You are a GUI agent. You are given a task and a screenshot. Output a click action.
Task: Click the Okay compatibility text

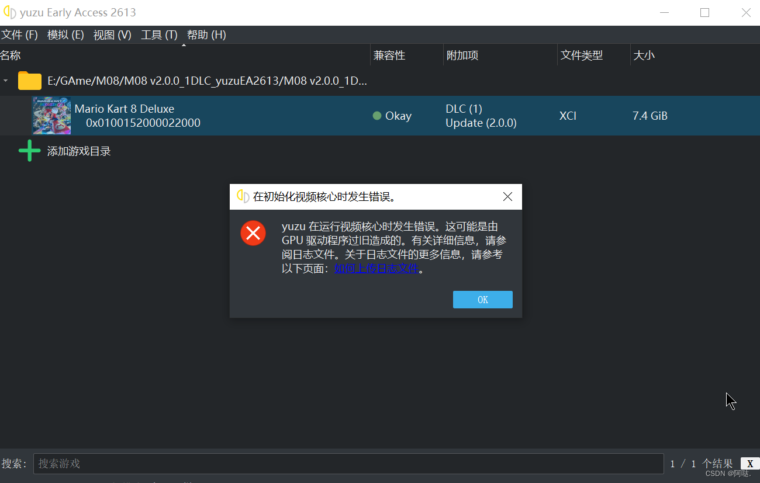[398, 116]
